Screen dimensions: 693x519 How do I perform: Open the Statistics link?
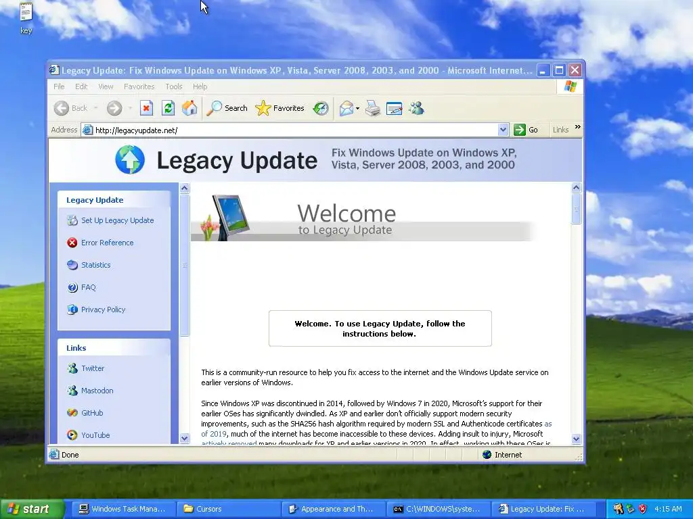pyautogui.click(x=96, y=265)
